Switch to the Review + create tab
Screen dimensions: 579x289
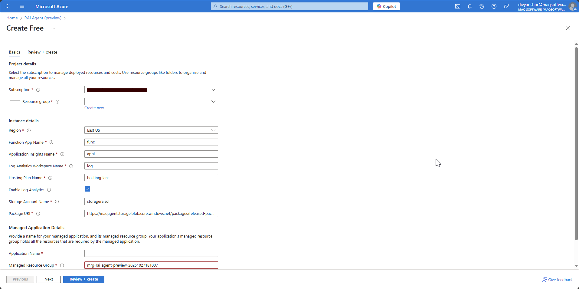coord(42,52)
